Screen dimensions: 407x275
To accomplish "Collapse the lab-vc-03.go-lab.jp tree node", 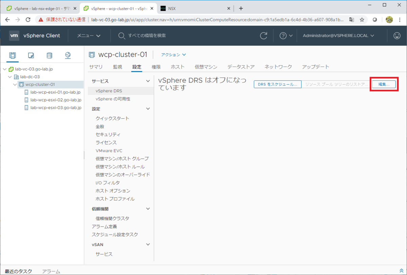I will tap(4, 69).
